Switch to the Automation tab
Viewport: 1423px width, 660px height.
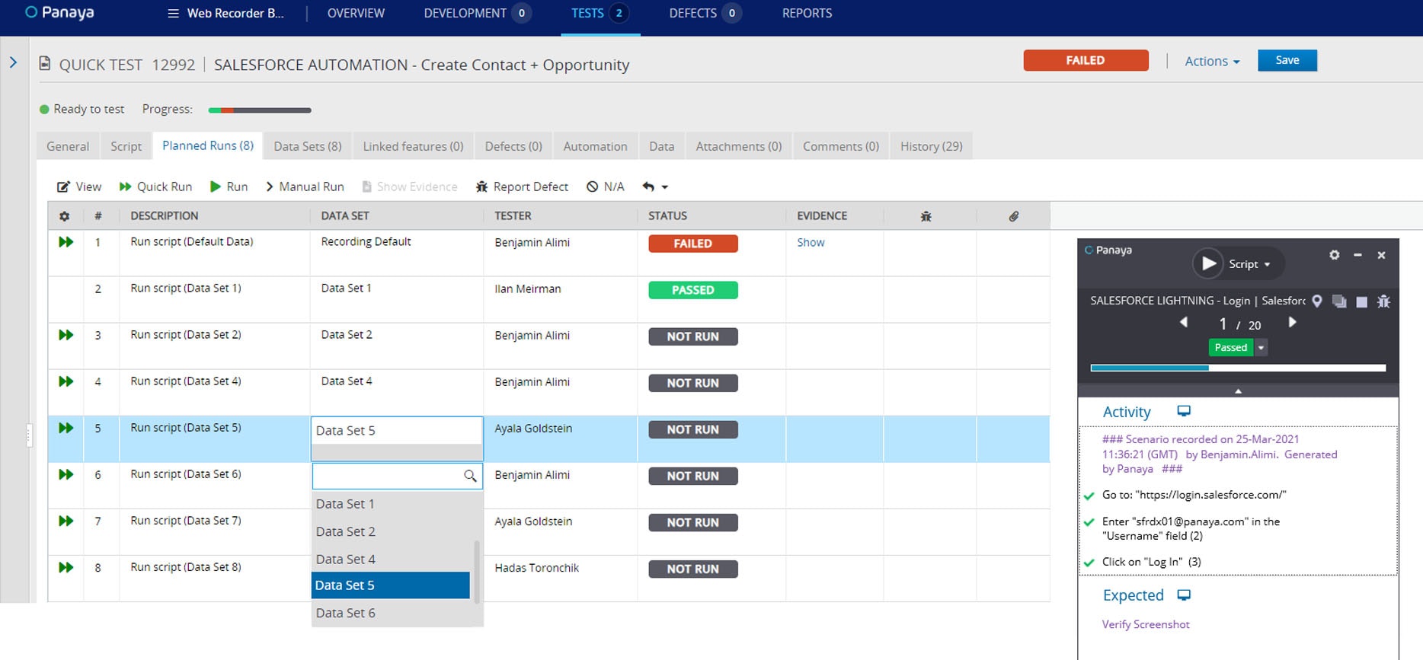click(595, 146)
